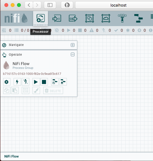Click the process group UUID text
153x161 pixels.
tap(32, 74)
